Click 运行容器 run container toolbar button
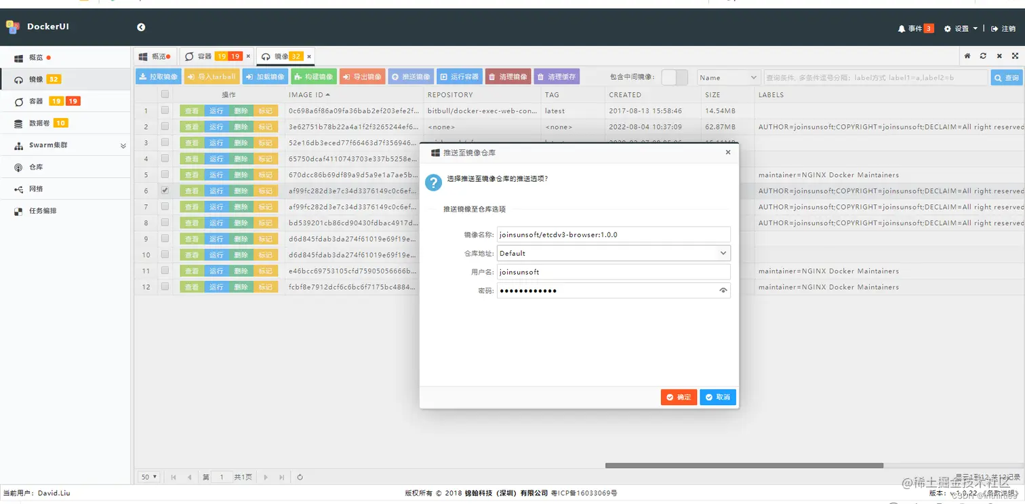This screenshot has height=504, width=1025. click(460, 77)
